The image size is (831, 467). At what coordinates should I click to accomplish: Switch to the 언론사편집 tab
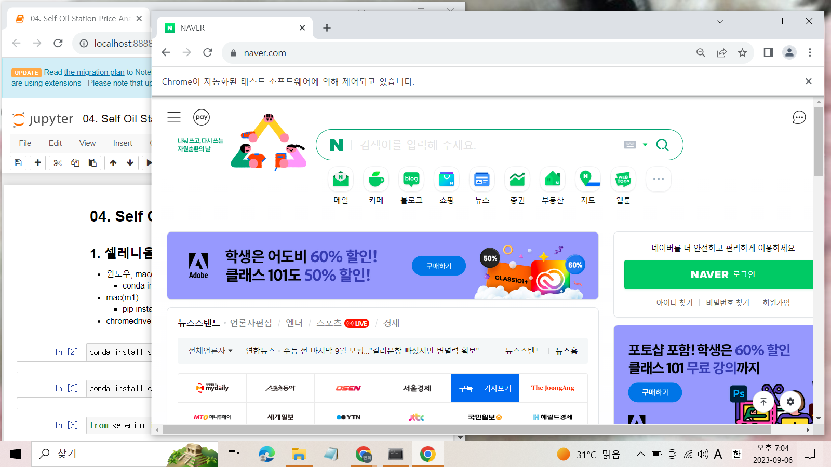(x=251, y=323)
